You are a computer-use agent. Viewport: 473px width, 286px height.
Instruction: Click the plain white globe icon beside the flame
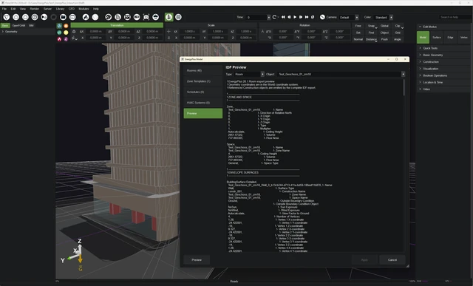[x=95, y=17]
